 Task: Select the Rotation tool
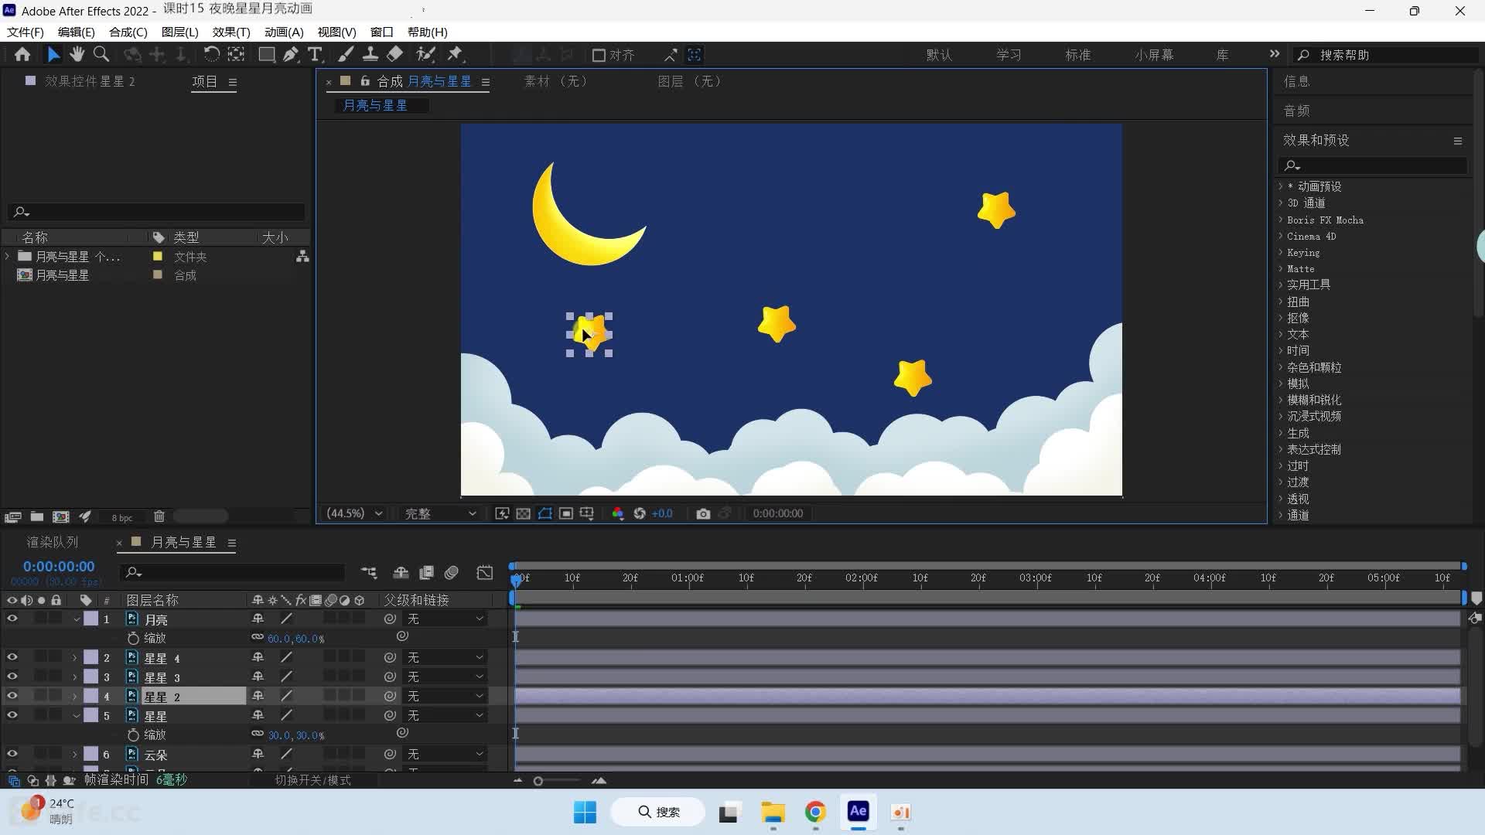click(211, 54)
